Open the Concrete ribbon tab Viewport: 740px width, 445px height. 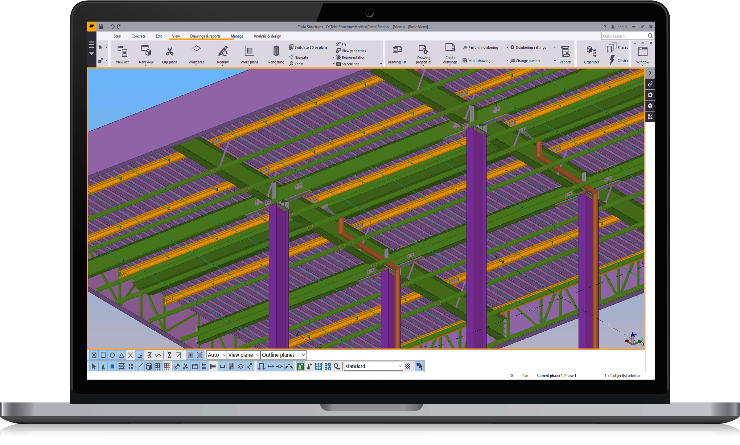click(x=138, y=36)
